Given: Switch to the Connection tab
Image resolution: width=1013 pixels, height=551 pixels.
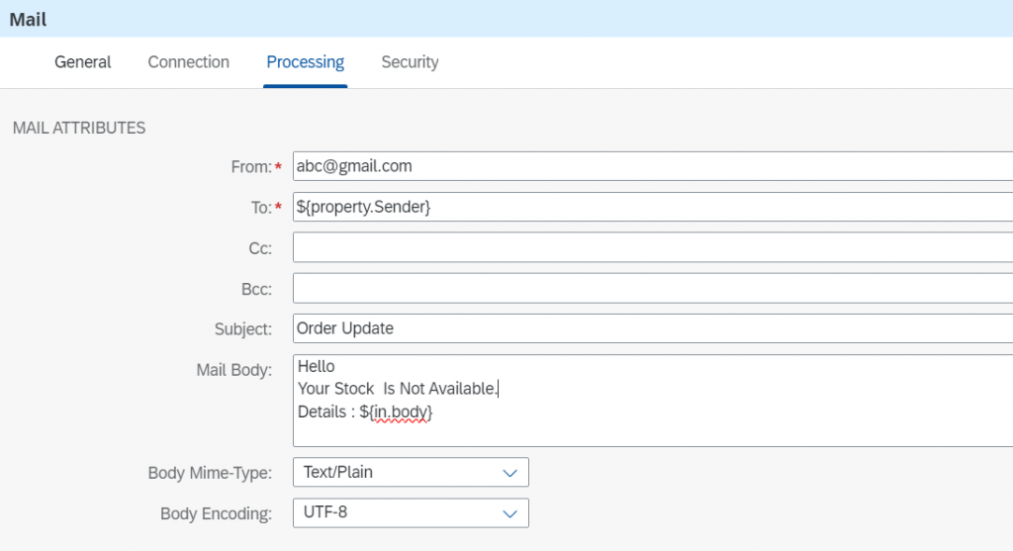Looking at the screenshot, I should pos(189,62).
